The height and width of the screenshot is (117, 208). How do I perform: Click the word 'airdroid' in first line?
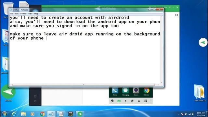point(119,18)
